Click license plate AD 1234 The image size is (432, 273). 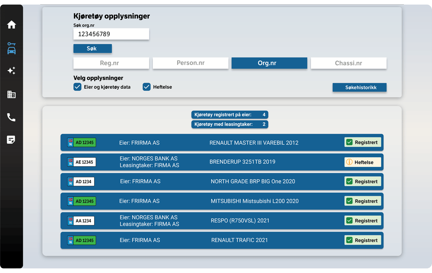(81, 181)
